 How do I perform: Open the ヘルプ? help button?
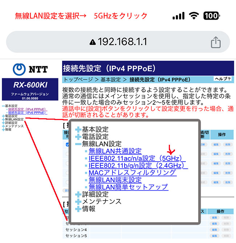point(223,79)
